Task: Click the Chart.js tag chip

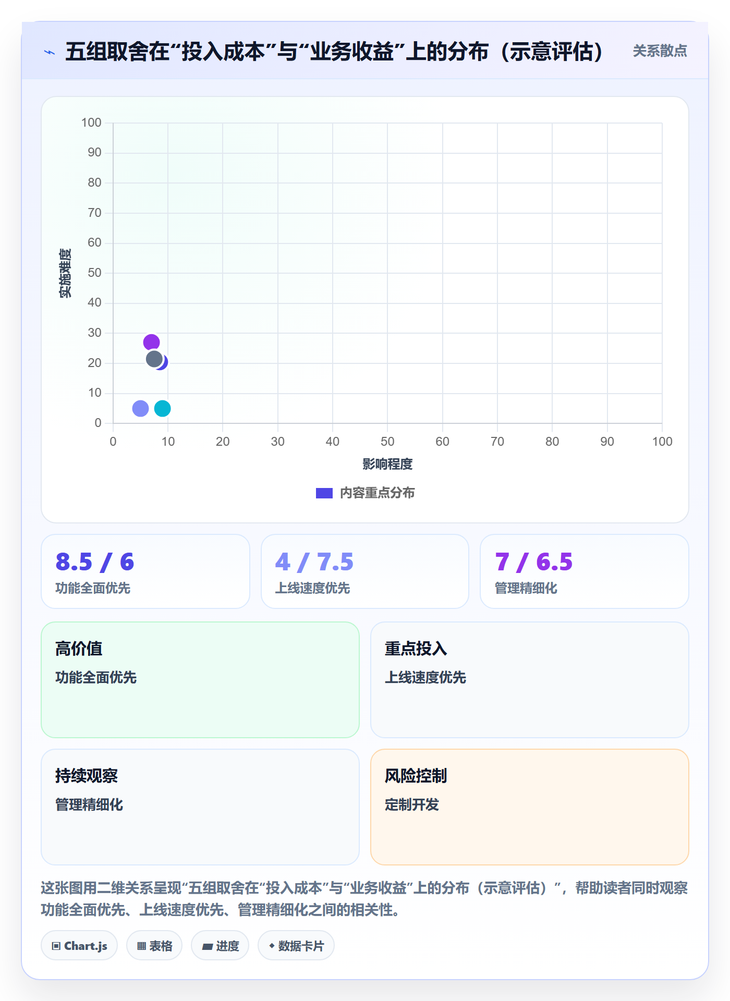Action: point(79,946)
